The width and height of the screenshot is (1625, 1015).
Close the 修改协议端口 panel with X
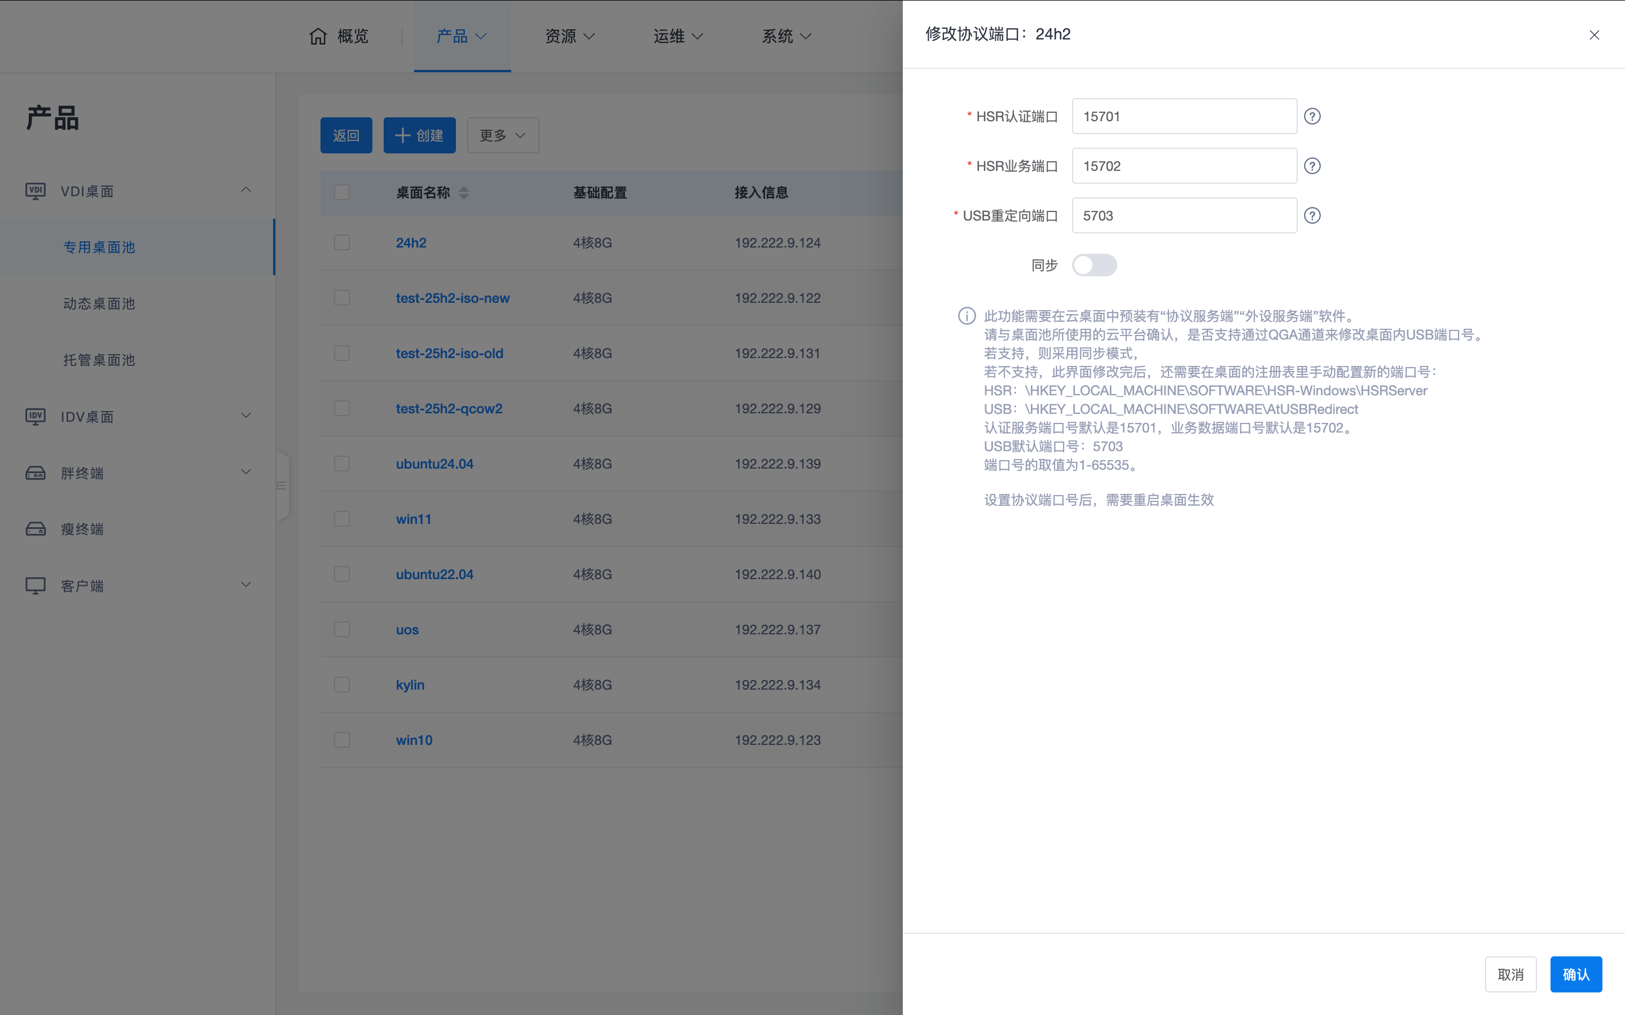(x=1593, y=35)
